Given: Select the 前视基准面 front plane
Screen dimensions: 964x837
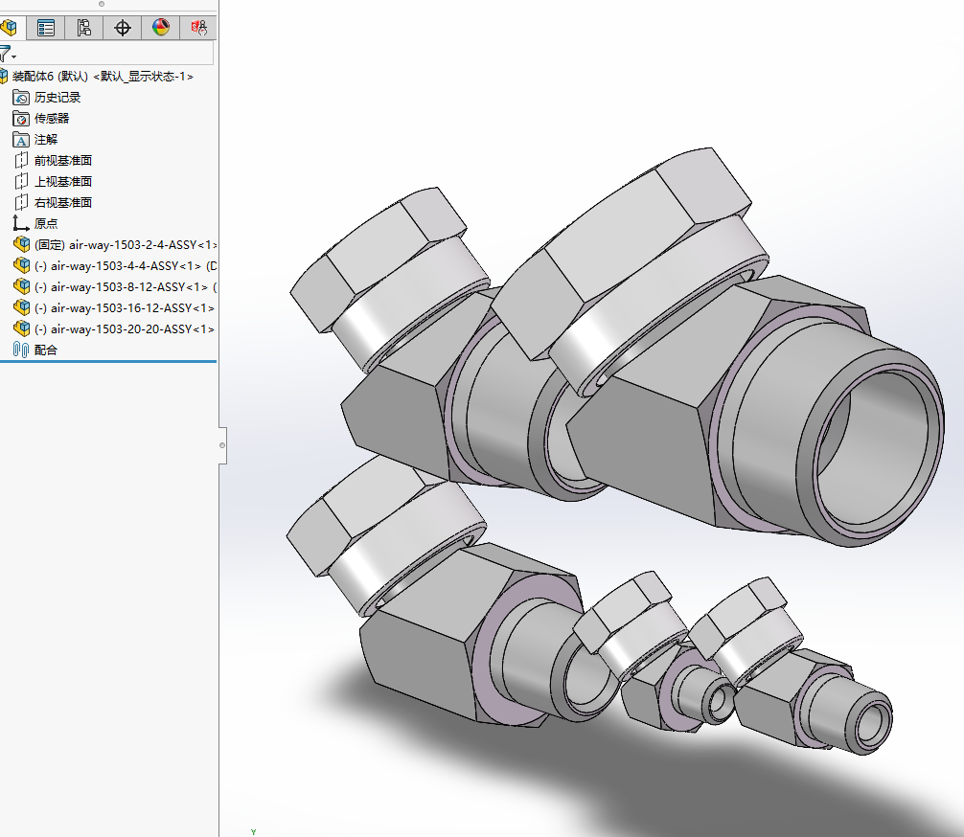Looking at the screenshot, I should (x=63, y=160).
